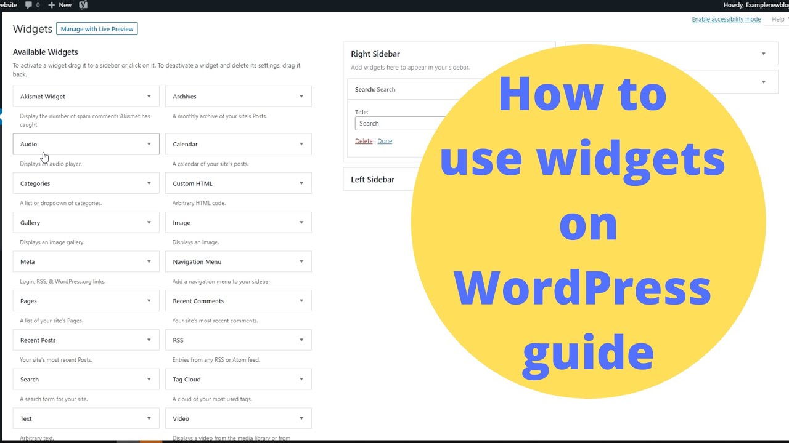Select the Custom HTML widget title
Image resolution: width=789 pixels, height=443 pixels.
click(192, 183)
